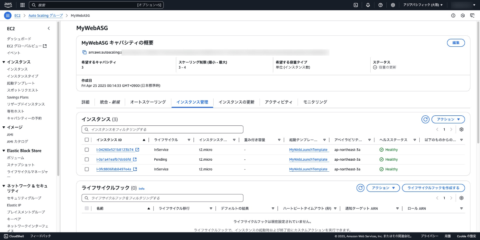Switch to the 統合 - 新規 tab
The width and height of the screenshot is (480, 240).
pos(110,102)
